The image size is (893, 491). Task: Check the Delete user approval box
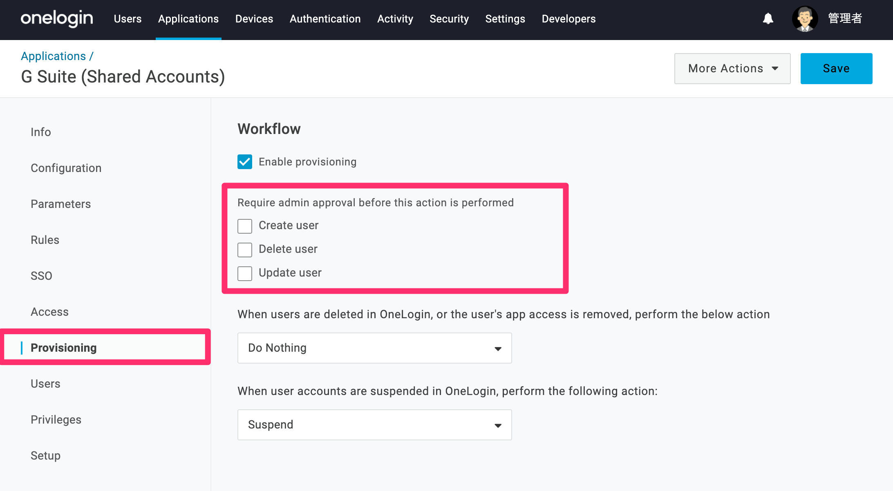(x=245, y=250)
